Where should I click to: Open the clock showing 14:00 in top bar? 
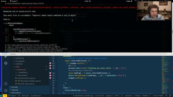tap(86, 1)
